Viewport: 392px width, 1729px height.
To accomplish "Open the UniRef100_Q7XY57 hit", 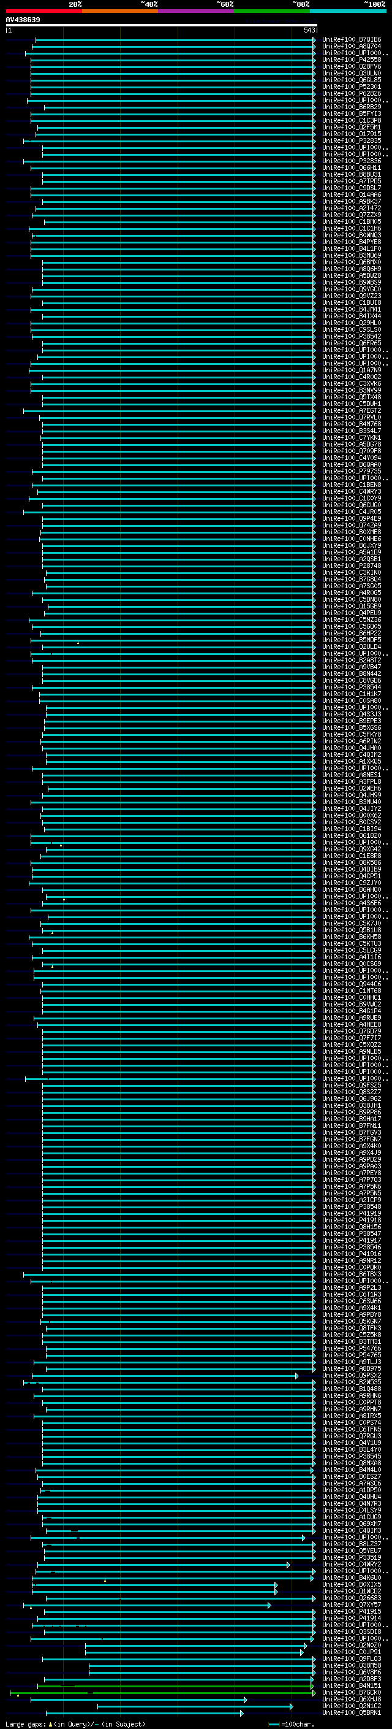I will [352, 1605].
